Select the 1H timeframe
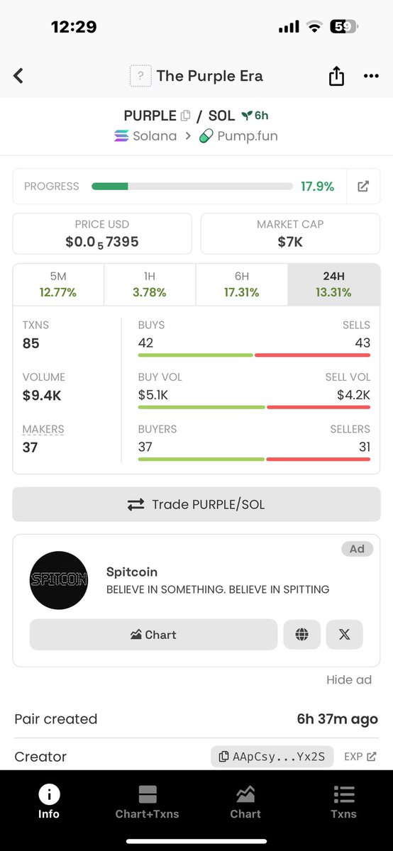This screenshot has width=393, height=851. click(150, 285)
